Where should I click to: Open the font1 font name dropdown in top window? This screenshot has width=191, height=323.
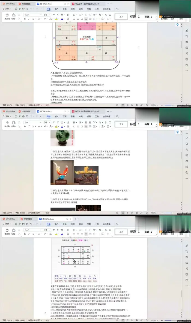(32, 15)
